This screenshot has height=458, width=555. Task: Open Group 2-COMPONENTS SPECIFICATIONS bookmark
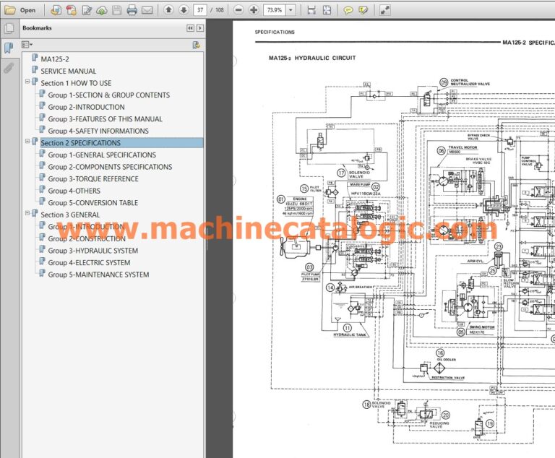click(110, 167)
